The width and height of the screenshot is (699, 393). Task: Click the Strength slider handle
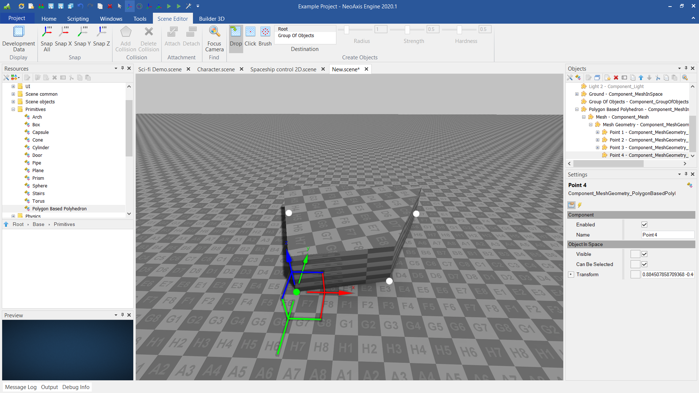tap(407, 29)
